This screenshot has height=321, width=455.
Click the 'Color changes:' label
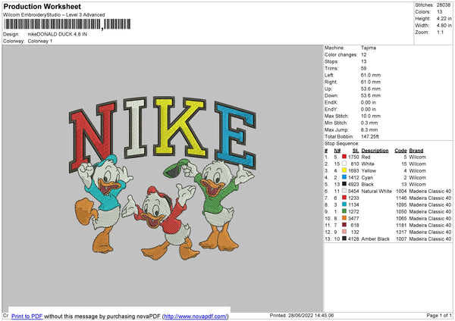341,55
